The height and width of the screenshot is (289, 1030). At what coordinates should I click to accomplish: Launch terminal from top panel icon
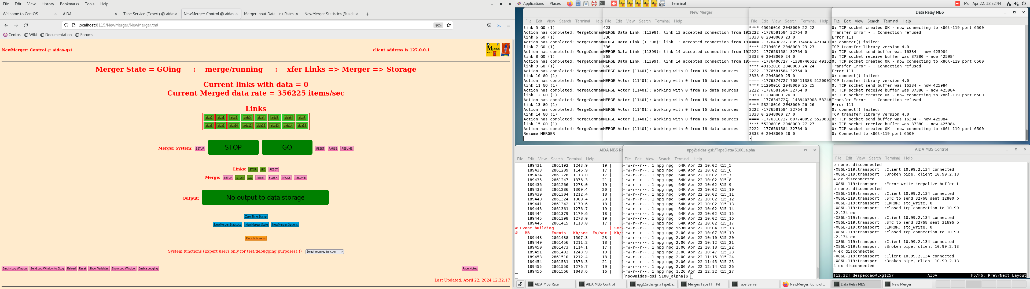pos(602,3)
